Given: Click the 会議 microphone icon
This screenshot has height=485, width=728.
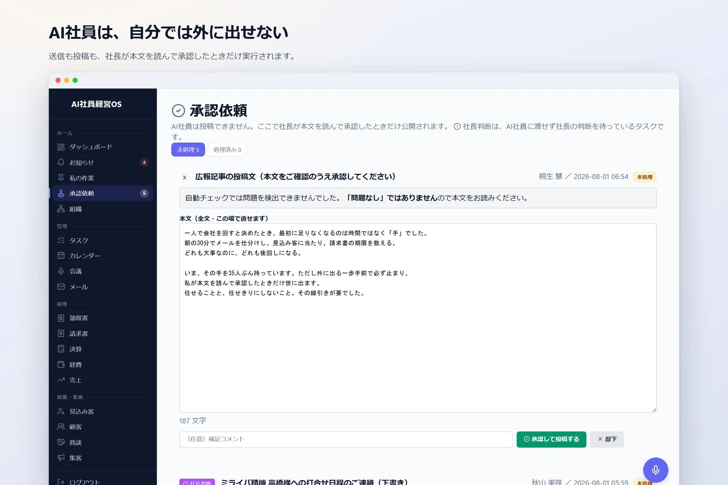Looking at the screenshot, I should tap(61, 271).
